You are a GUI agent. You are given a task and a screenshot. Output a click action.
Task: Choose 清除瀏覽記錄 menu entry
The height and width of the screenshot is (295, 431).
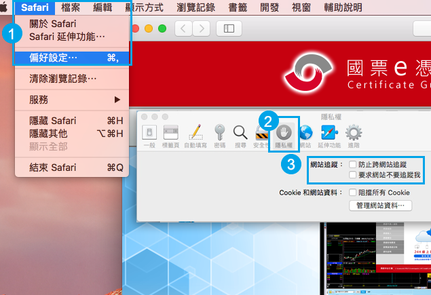pyautogui.click(x=72, y=79)
